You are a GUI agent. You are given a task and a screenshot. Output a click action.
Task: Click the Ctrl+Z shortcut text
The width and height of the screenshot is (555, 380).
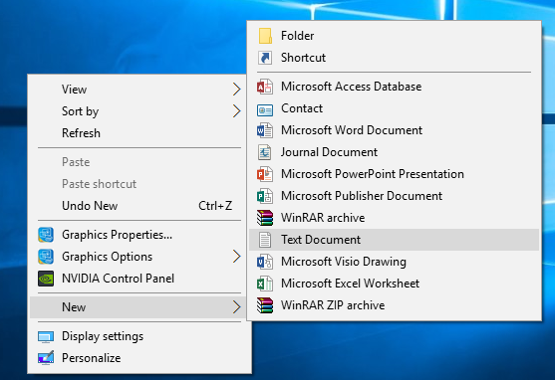point(215,206)
